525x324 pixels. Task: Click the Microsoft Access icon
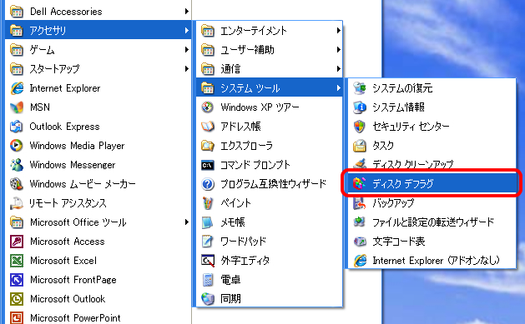(17, 242)
